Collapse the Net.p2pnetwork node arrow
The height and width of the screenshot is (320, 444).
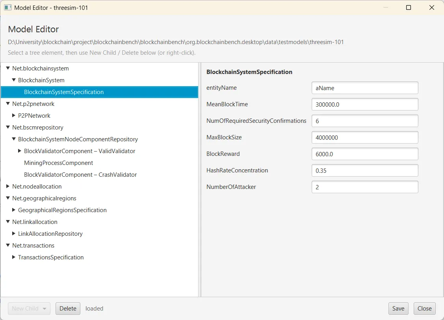click(x=8, y=104)
